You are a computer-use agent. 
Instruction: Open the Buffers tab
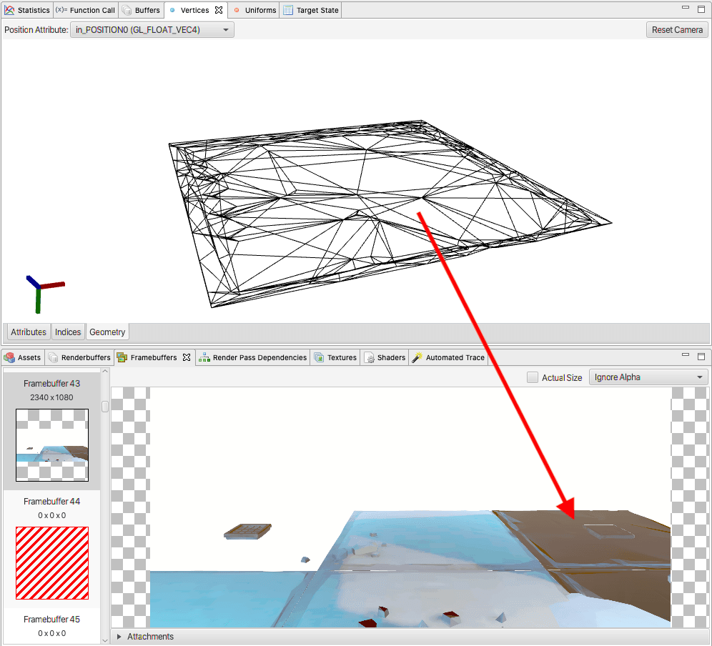(142, 10)
